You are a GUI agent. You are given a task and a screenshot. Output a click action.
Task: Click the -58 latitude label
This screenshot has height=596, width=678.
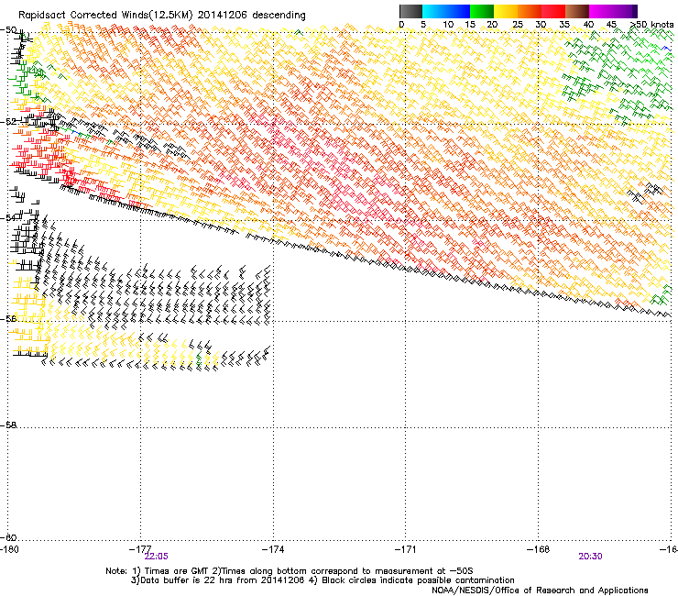point(8,425)
